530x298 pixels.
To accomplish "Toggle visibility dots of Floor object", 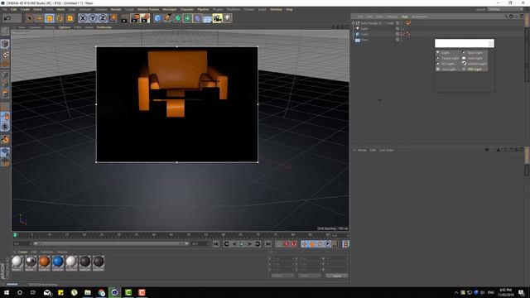I will coord(402,40).
